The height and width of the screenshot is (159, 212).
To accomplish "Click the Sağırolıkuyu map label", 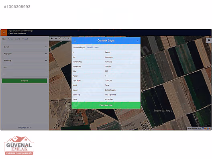I will tap(163, 110).
